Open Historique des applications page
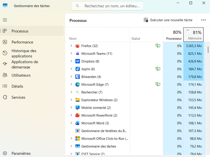Image resolution: width=210 pixels, height=157 pixels. click(x=32, y=53)
